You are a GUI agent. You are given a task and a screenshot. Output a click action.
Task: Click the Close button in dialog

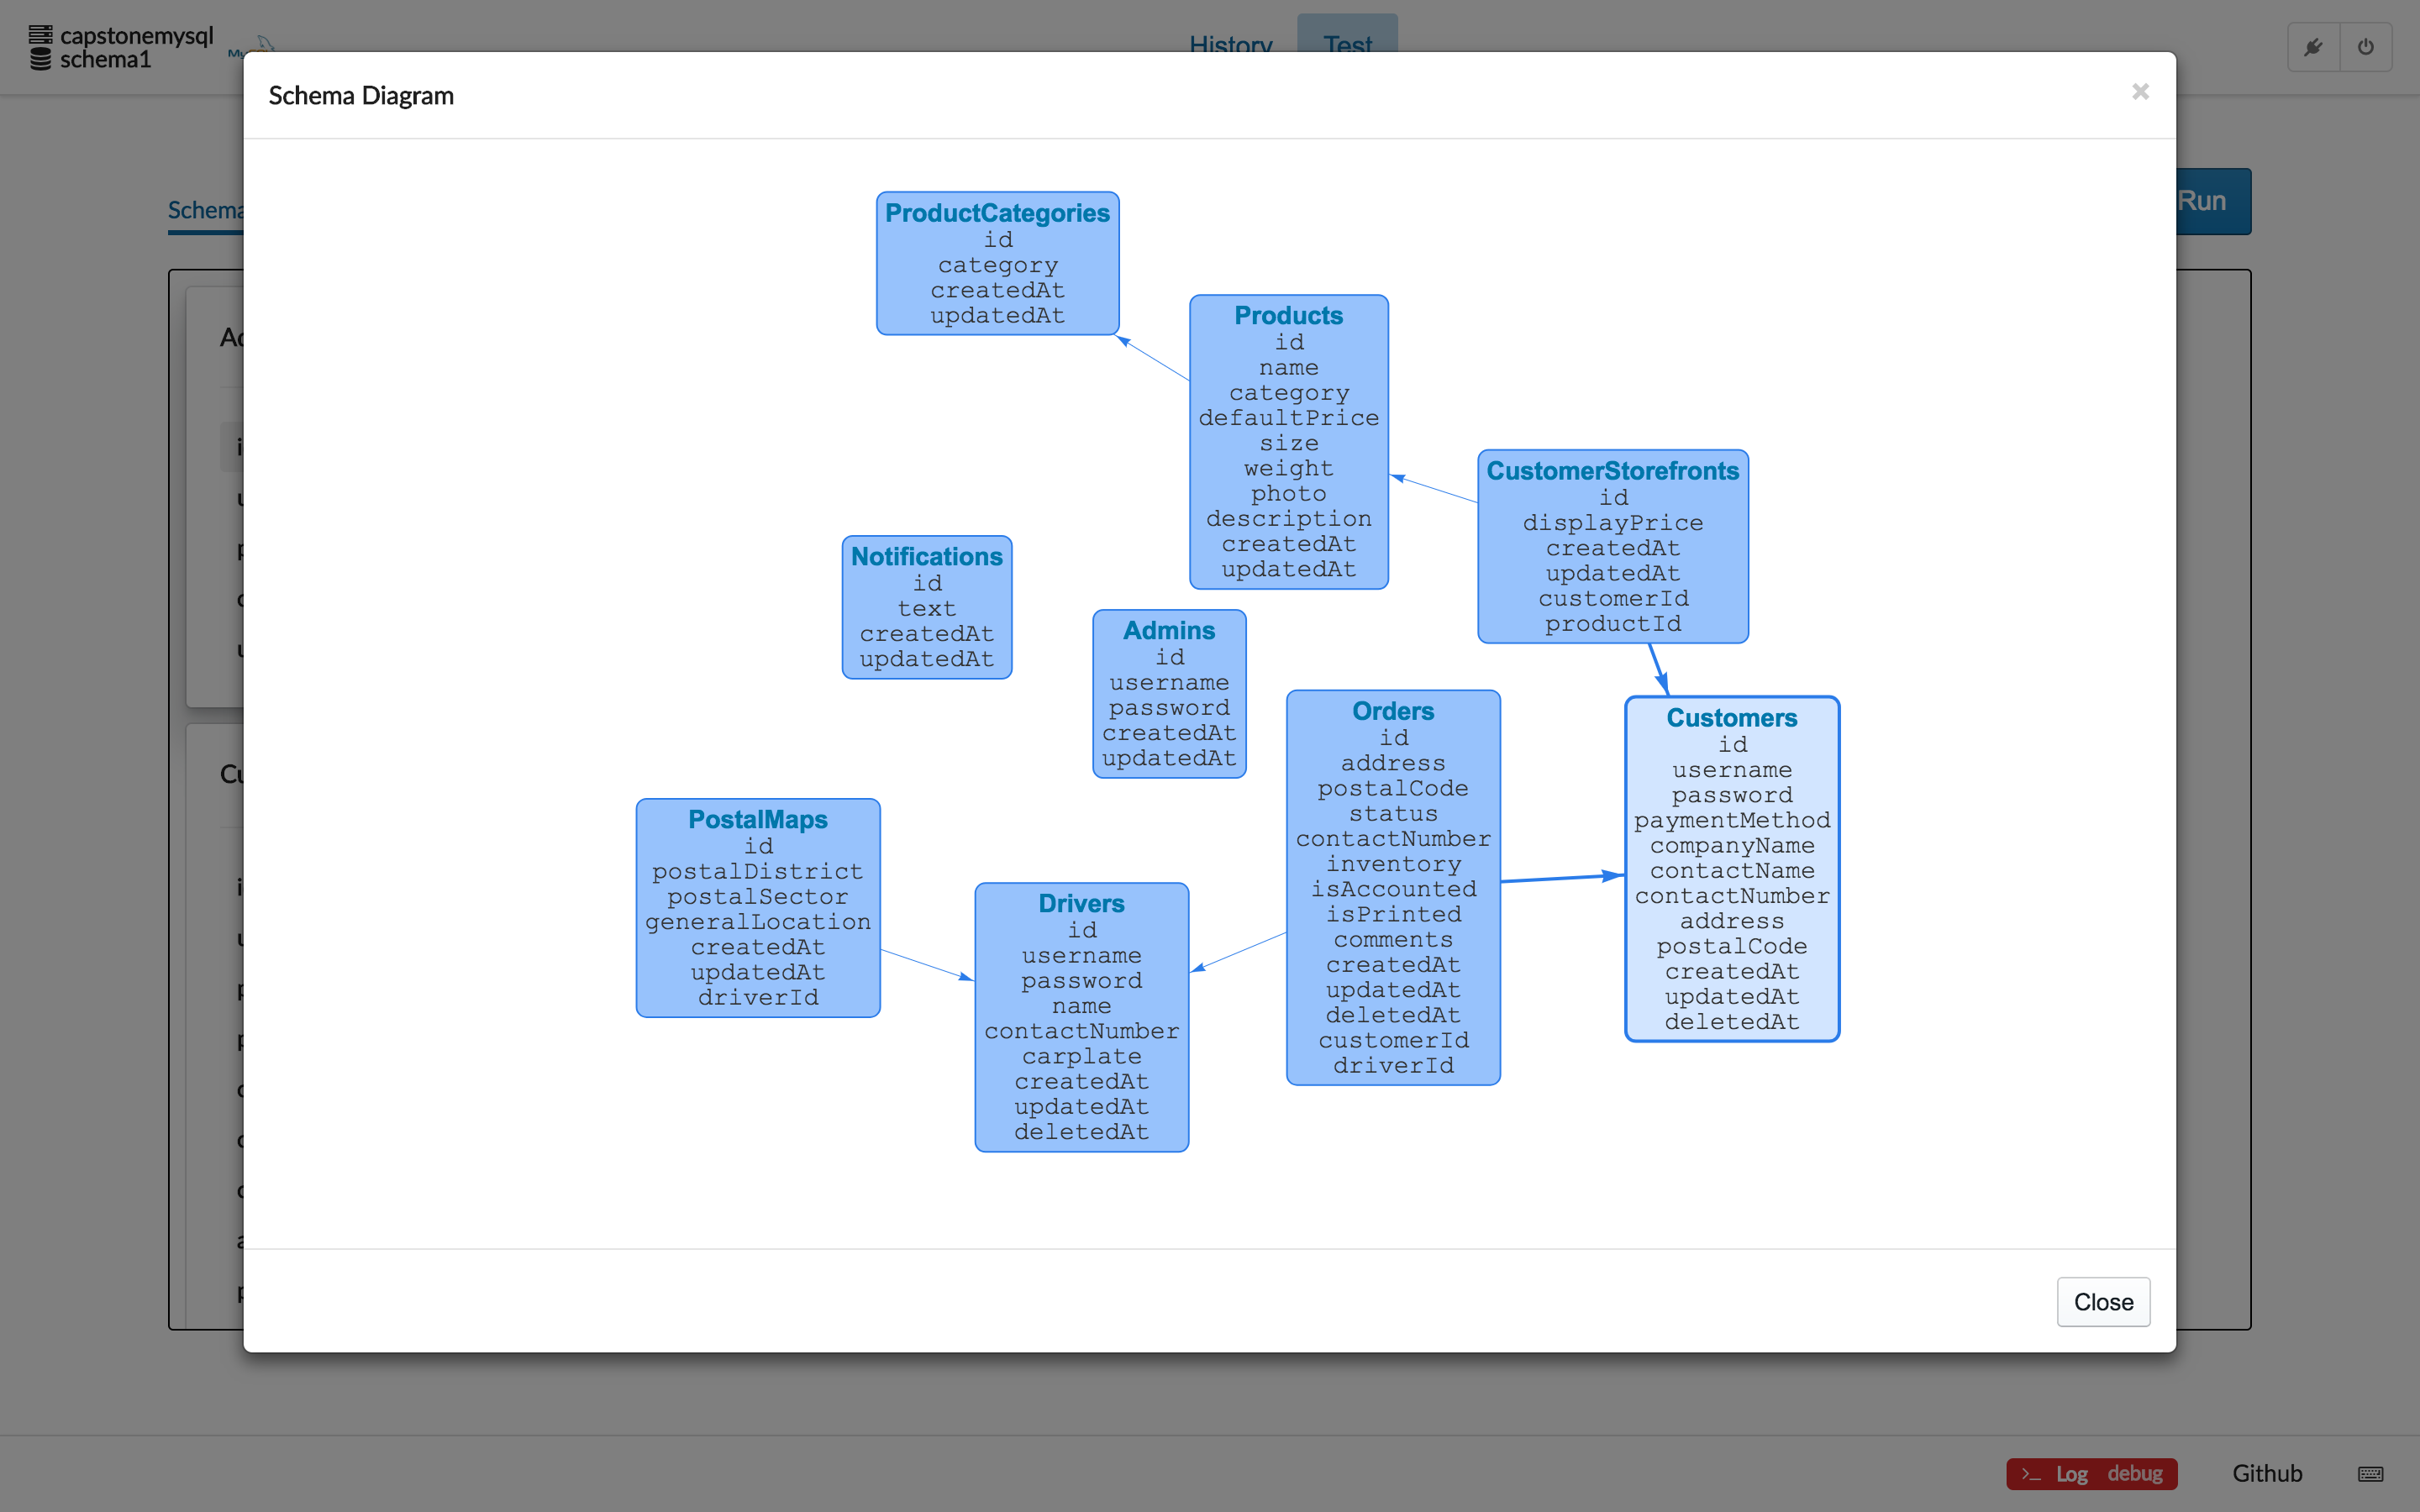tap(2103, 1301)
